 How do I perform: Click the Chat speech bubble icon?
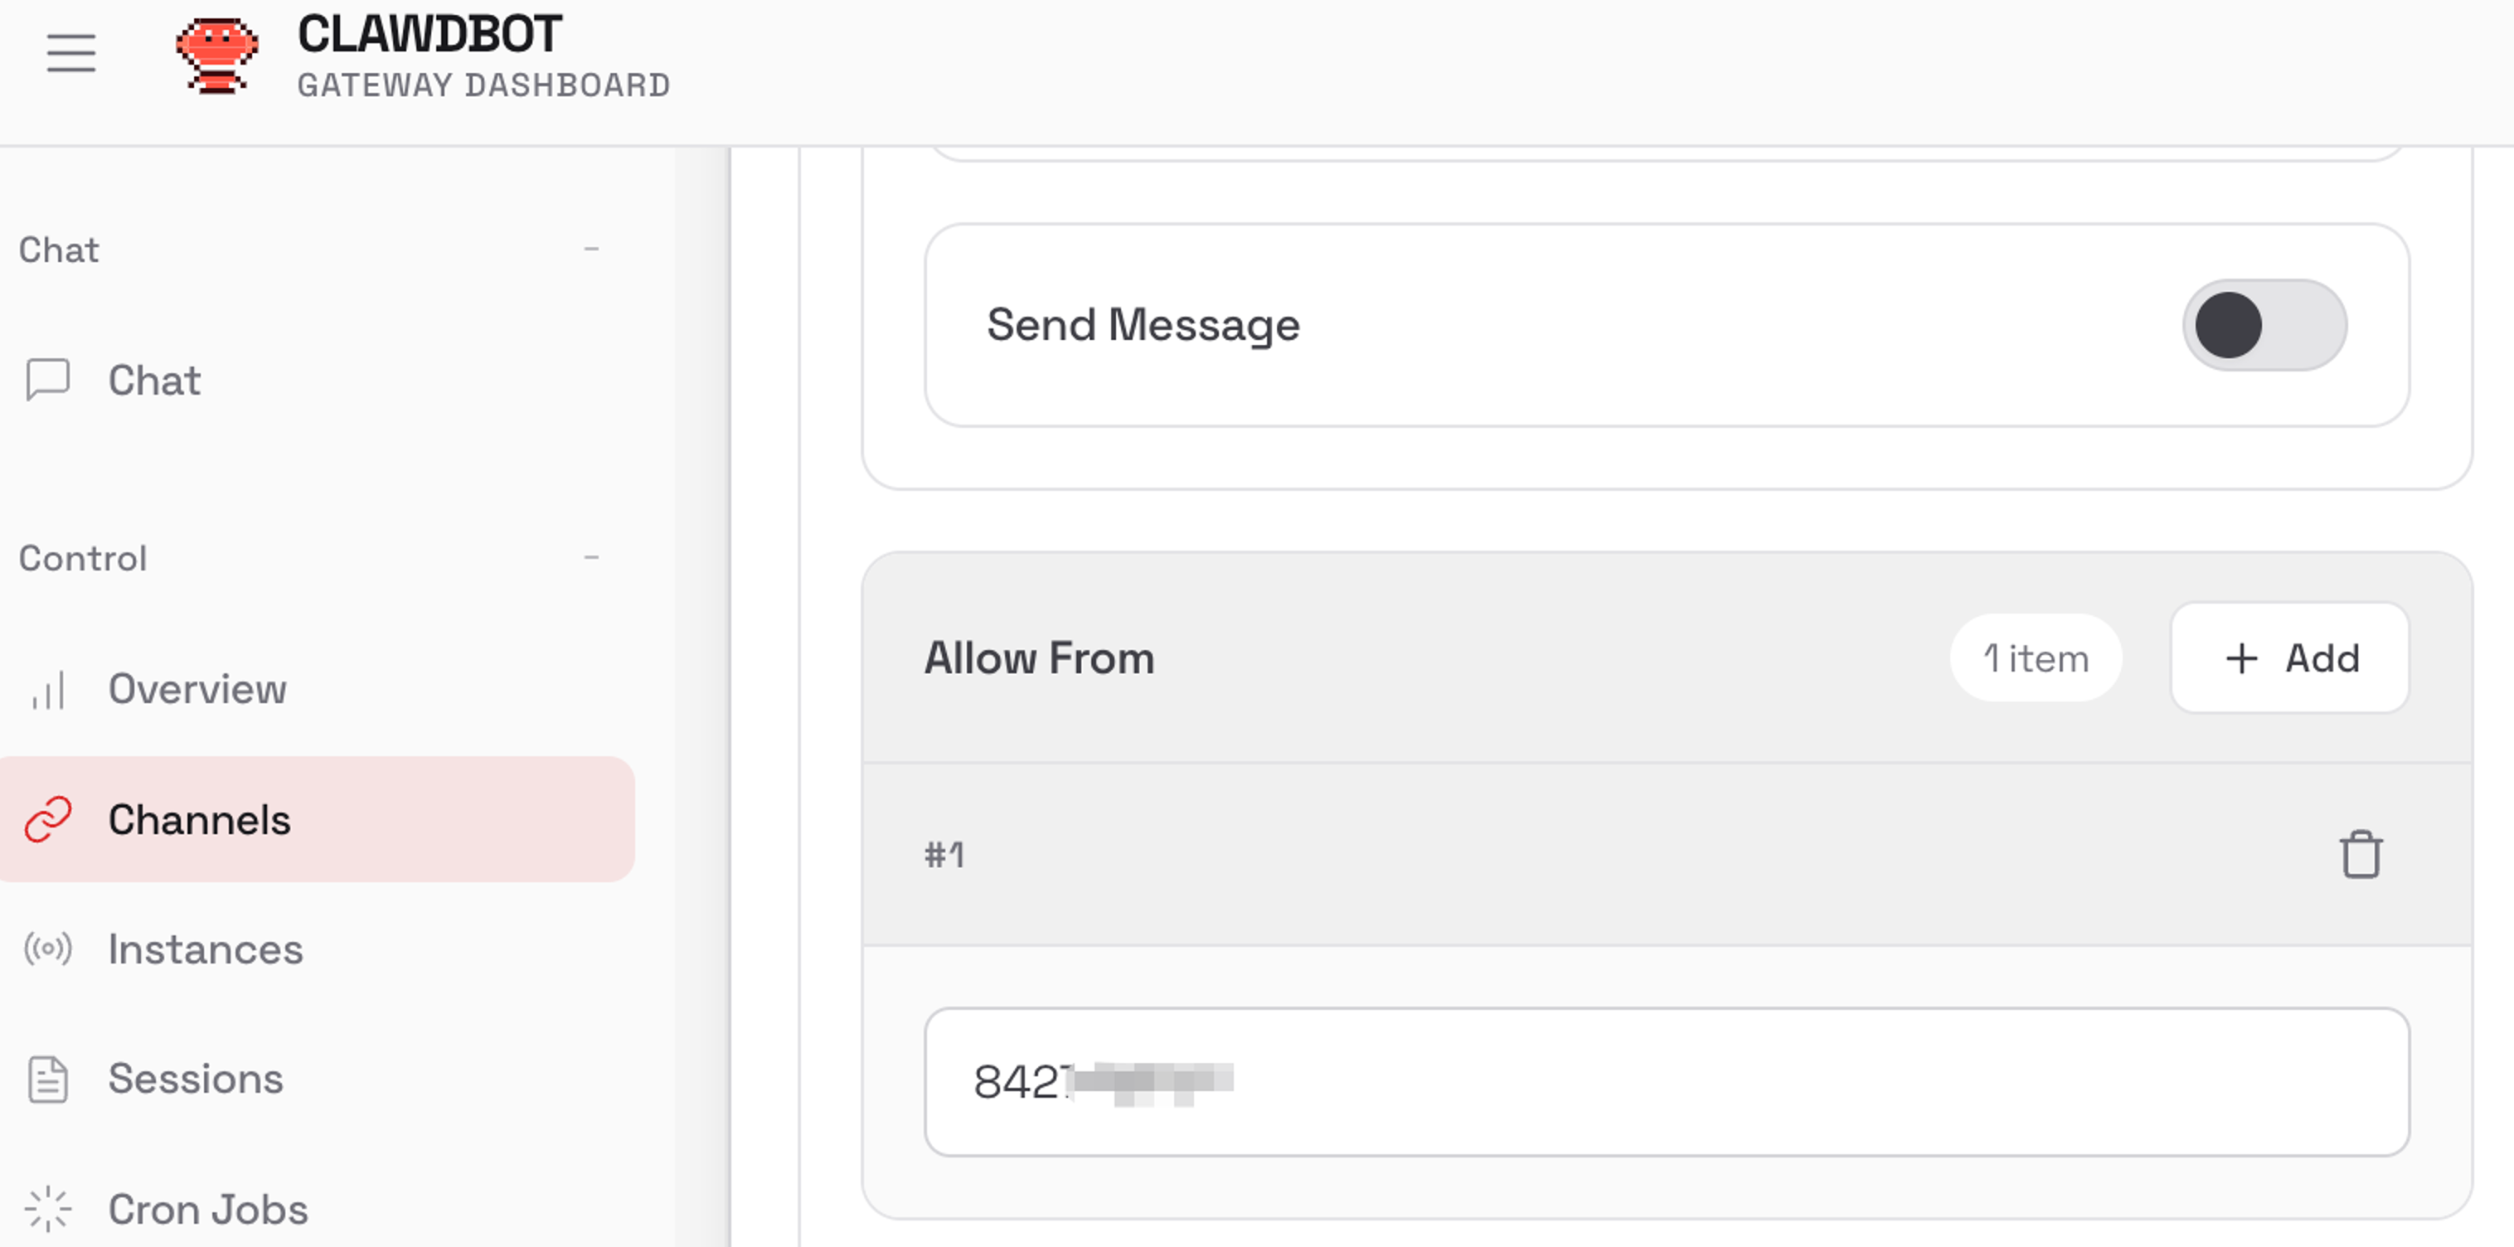pyautogui.click(x=48, y=380)
